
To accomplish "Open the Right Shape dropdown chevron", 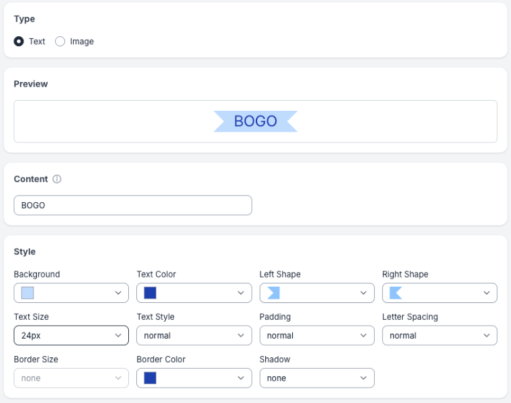I will pos(487,293).
